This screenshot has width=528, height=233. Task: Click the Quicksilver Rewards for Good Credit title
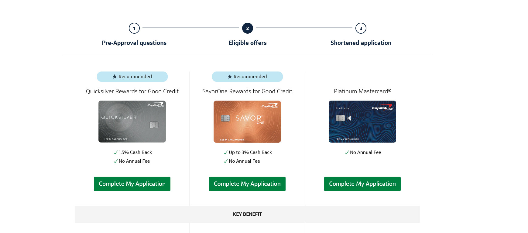point(132,91)
